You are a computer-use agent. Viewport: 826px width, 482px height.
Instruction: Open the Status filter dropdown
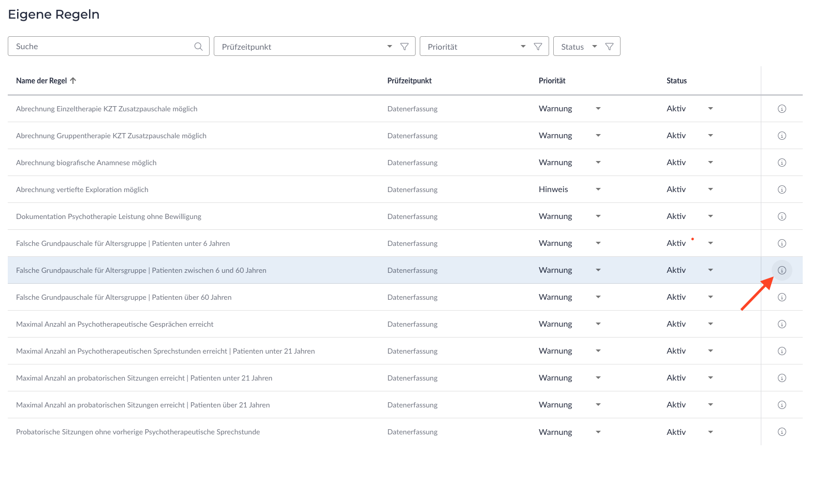[x=595, y=47]
